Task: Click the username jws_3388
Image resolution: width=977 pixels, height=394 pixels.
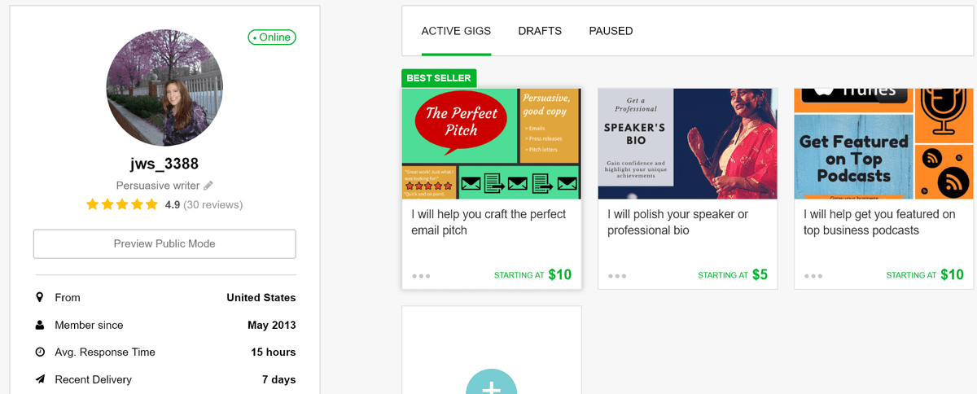Action: (x=164, y=164)
